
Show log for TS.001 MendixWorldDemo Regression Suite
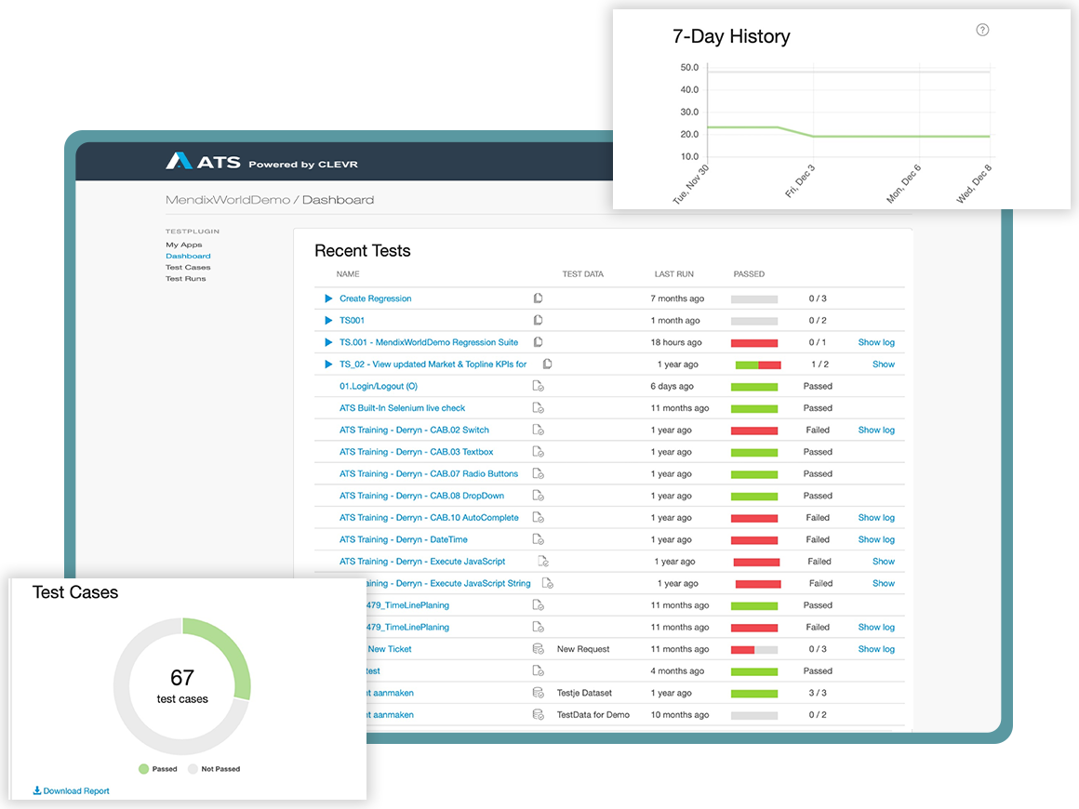pos(876,342)
